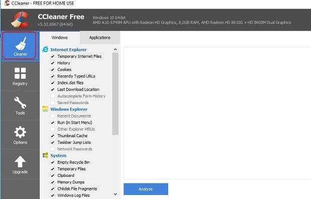Click the Analyze button
This screenshot has width=311, height=199.
click(146, 189)
